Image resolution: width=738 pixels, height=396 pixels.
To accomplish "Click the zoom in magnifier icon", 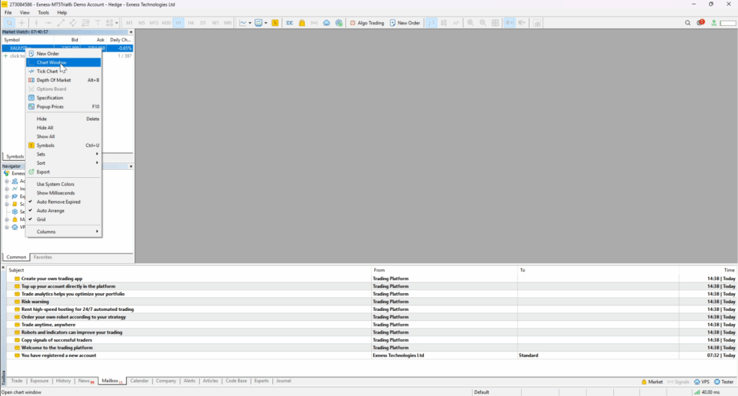I will coord(470,23).
